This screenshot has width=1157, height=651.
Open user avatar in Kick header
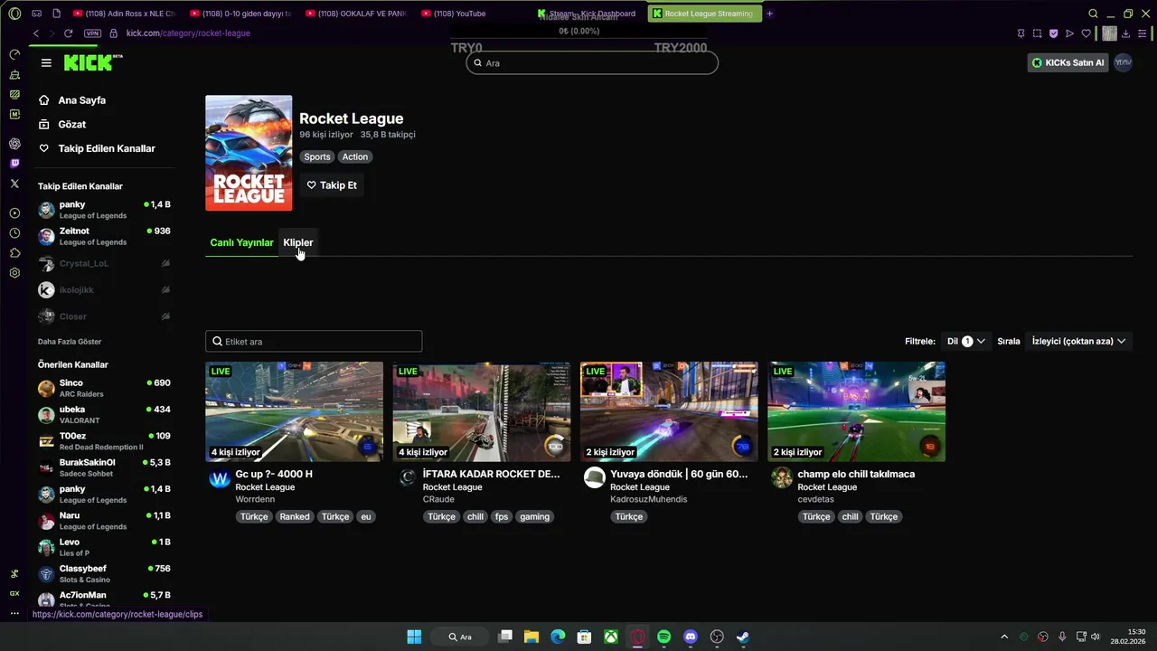[1123, 62]
